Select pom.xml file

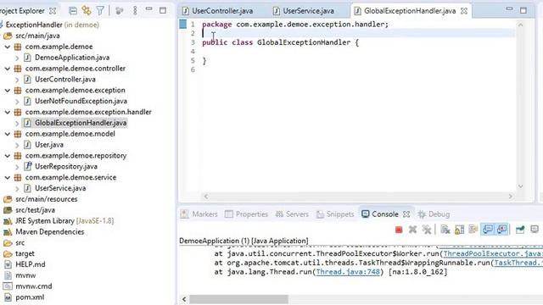[30, 297]
